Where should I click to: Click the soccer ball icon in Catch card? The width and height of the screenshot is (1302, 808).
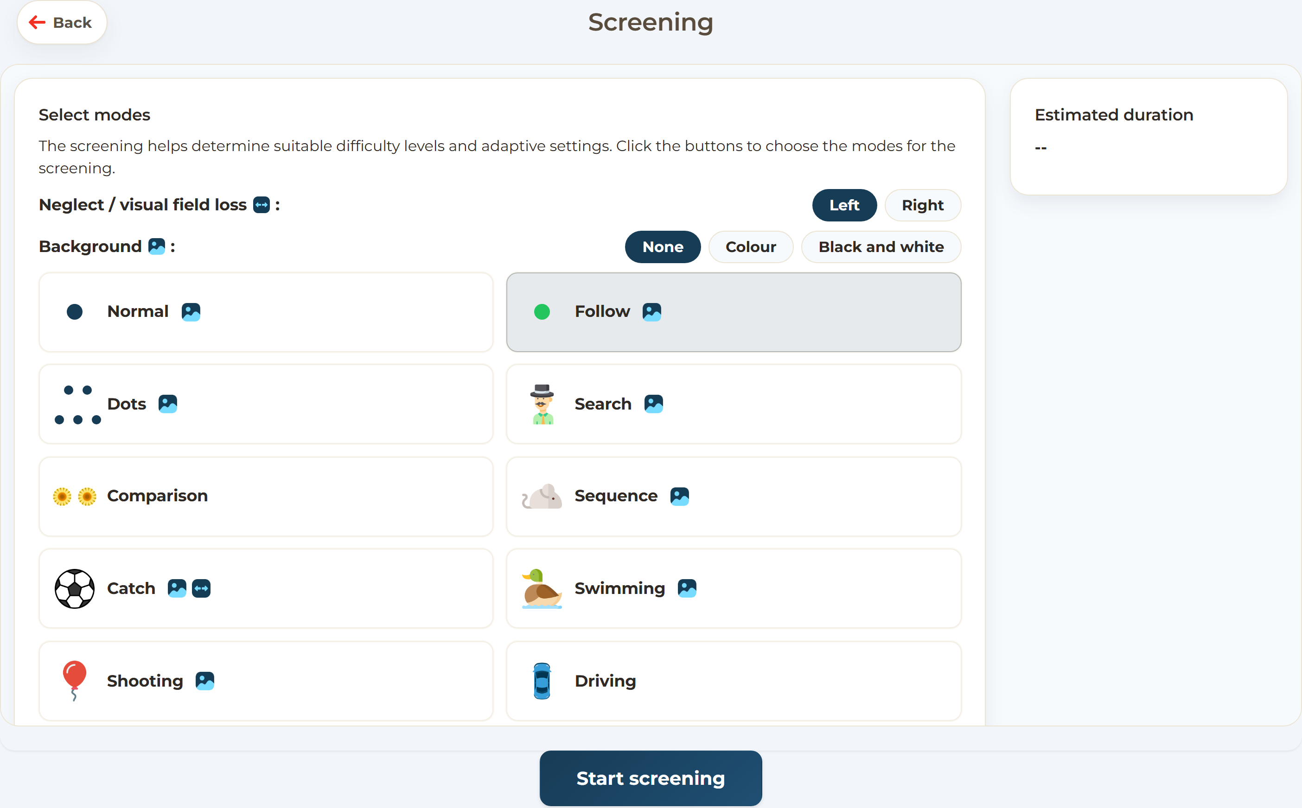(x=75, y=588)
